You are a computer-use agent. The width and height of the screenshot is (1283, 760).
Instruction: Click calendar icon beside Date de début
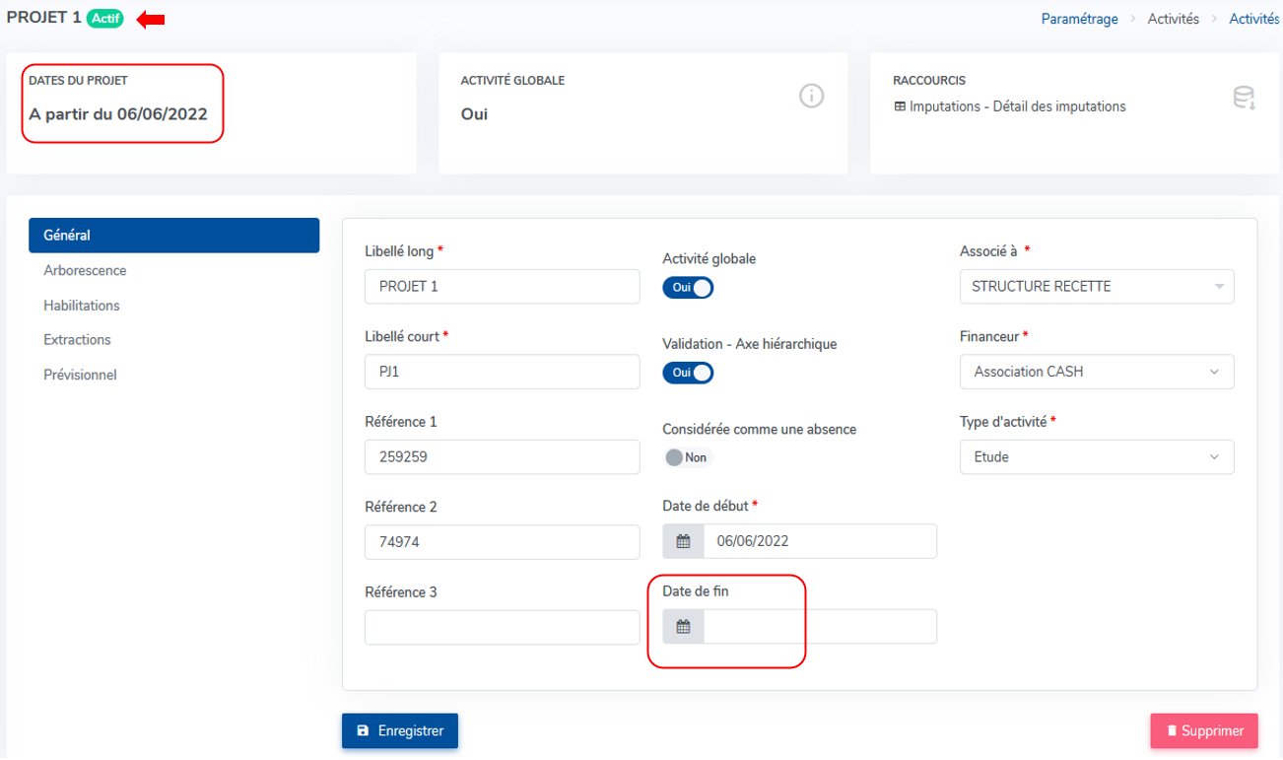[684, 541]
